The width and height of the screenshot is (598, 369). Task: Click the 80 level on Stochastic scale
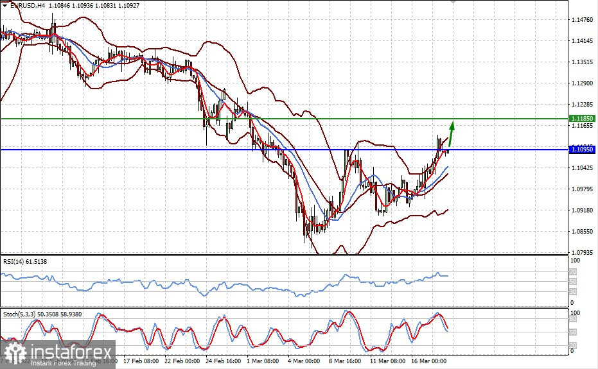tap(573, 319)
